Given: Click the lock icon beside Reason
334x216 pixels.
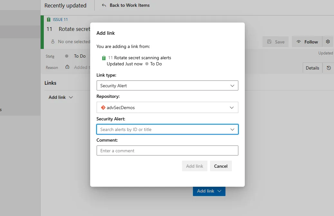Looking at the screenshot, I should (x=67, y=67).
